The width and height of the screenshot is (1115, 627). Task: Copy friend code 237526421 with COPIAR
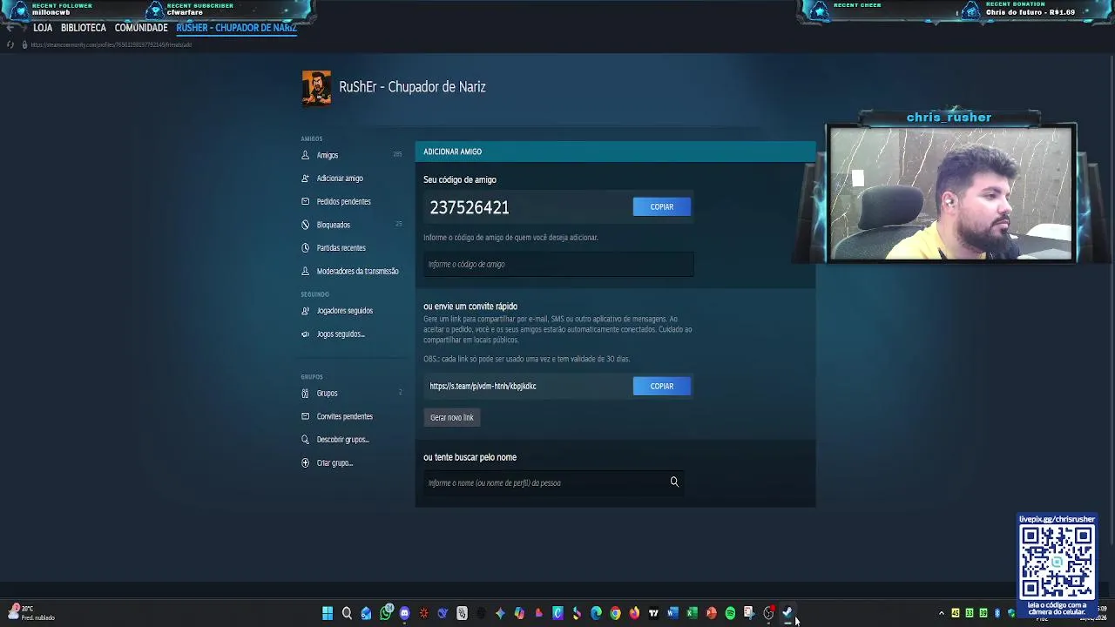click(x=662, y=207)
